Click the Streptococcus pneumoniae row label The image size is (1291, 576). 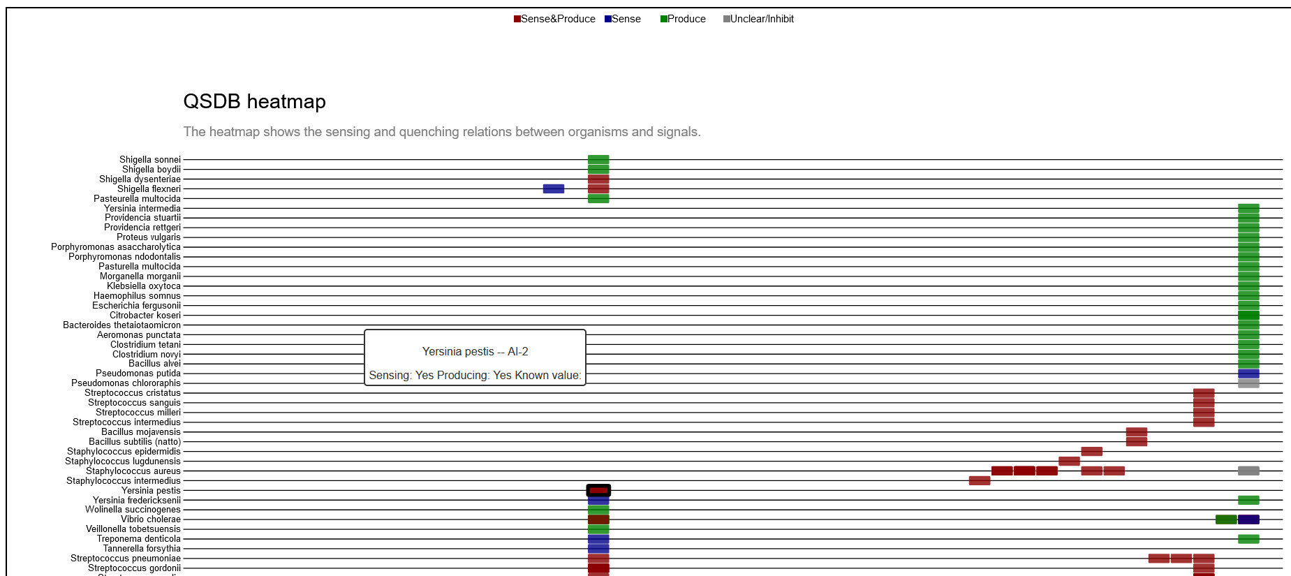126,559
